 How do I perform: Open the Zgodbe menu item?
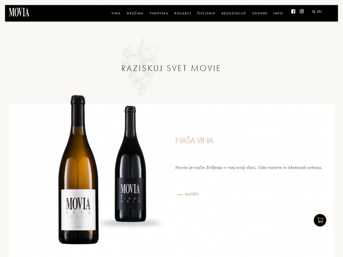(260, 13)
